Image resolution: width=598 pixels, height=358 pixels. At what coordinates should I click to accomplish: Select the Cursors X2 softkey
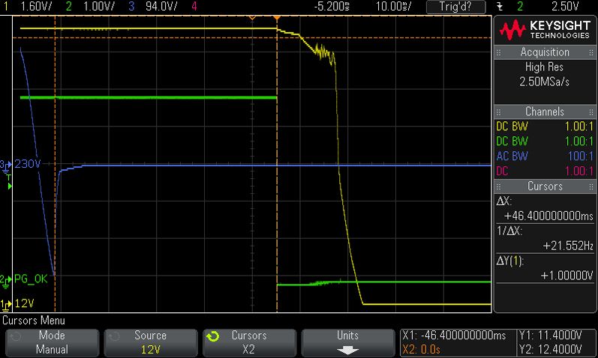click(249, 343)
